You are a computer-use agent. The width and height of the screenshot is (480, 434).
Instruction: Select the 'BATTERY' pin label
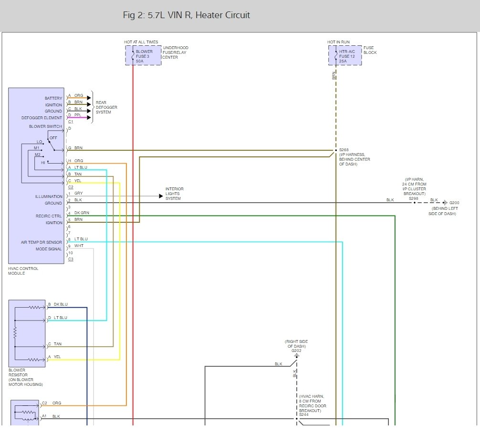tap(53, 98)
